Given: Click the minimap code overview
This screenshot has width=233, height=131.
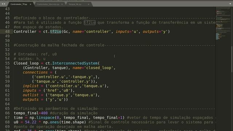Looking at the screenshot, I should pos(223,23).
